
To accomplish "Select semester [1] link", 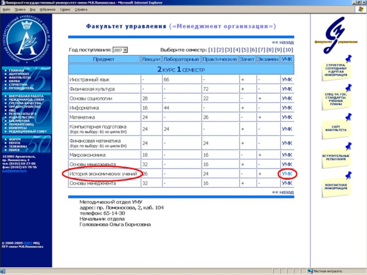I will pyautogui.click(x=211, y=50).
